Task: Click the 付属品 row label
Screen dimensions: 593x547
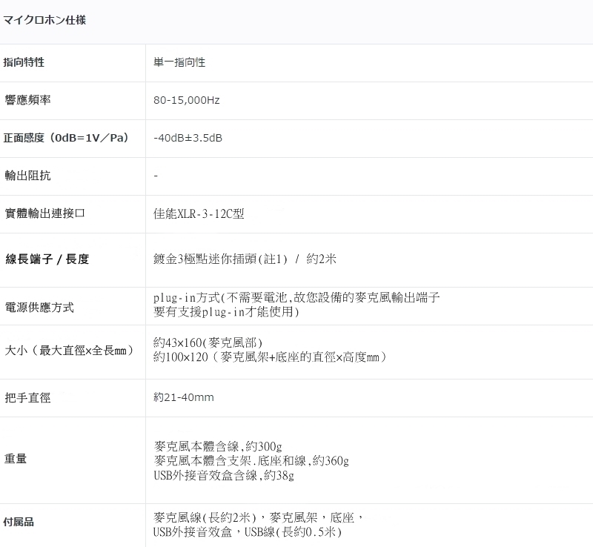Action: [19, 523]
